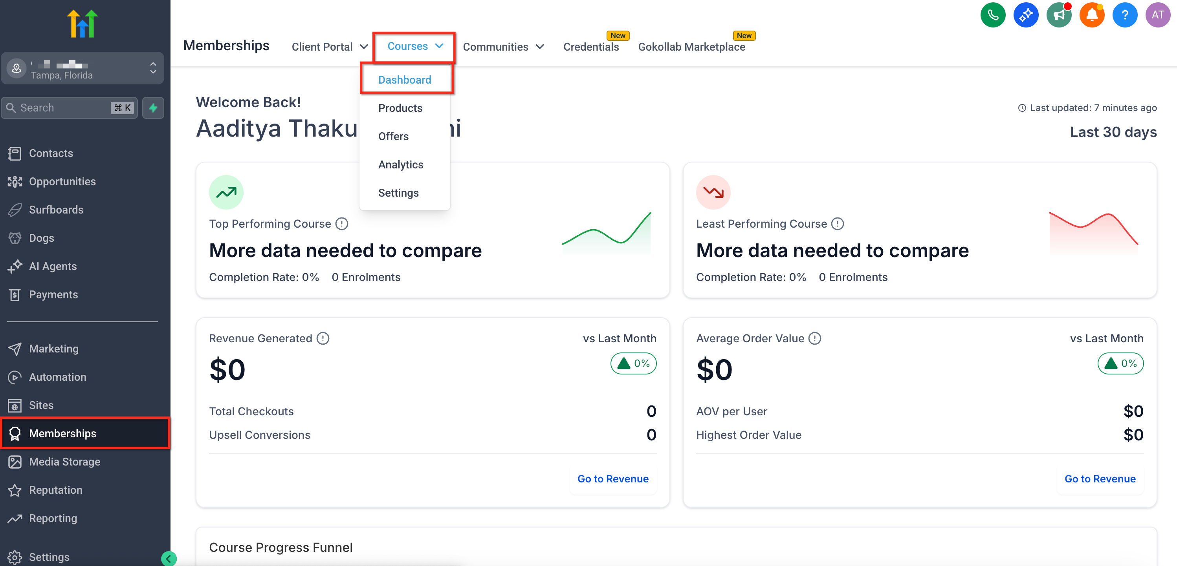Expand the Communities dropdown menu
This screenshot has height=566, width=1177.
click(x=503, y=47)
